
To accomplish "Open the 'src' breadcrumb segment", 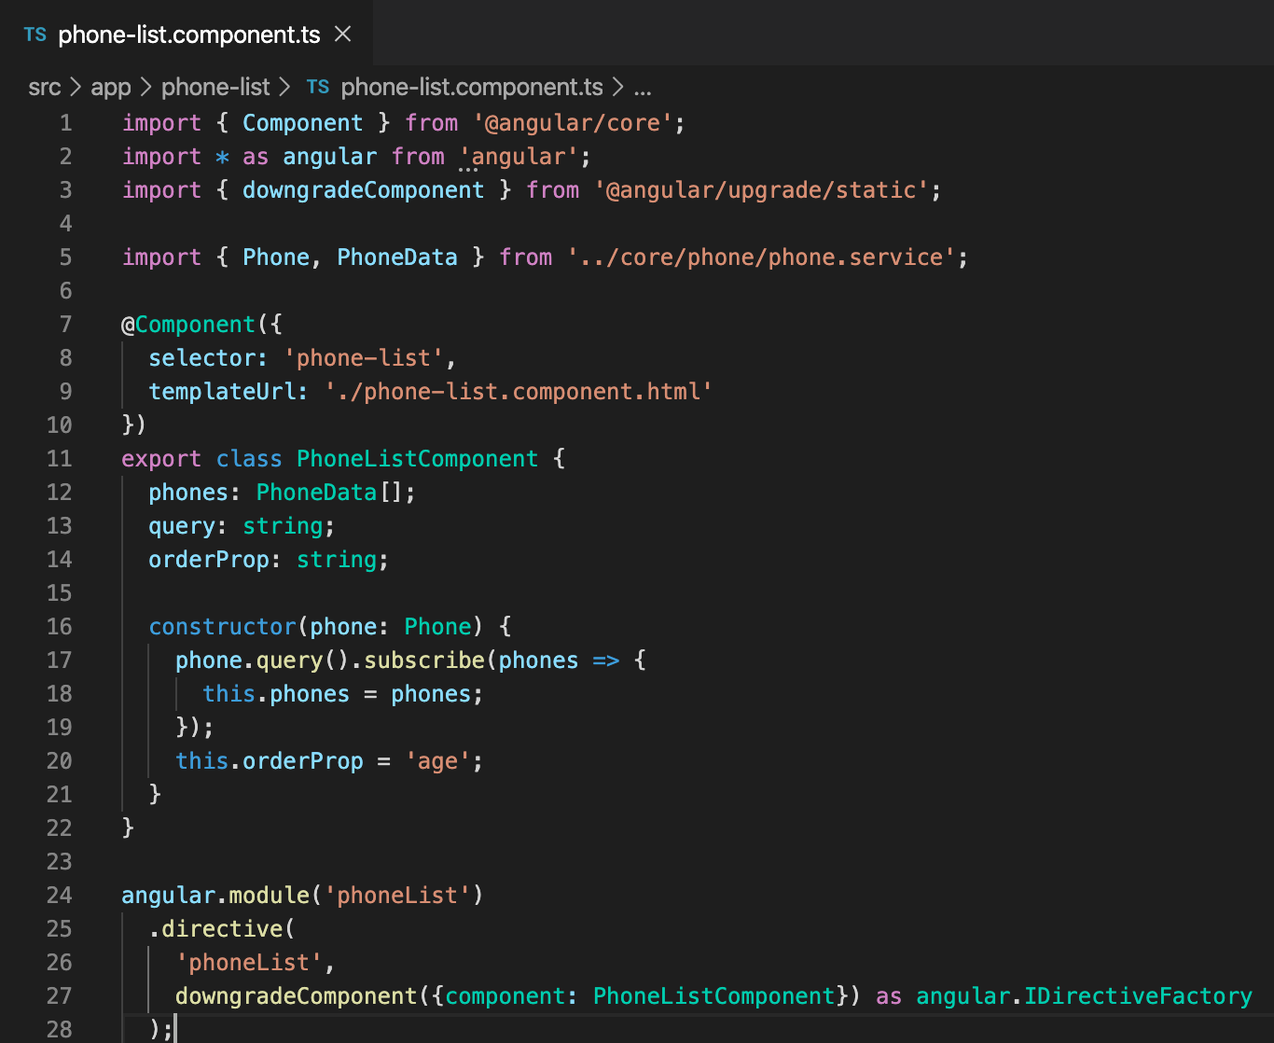I will pos(44,88).
